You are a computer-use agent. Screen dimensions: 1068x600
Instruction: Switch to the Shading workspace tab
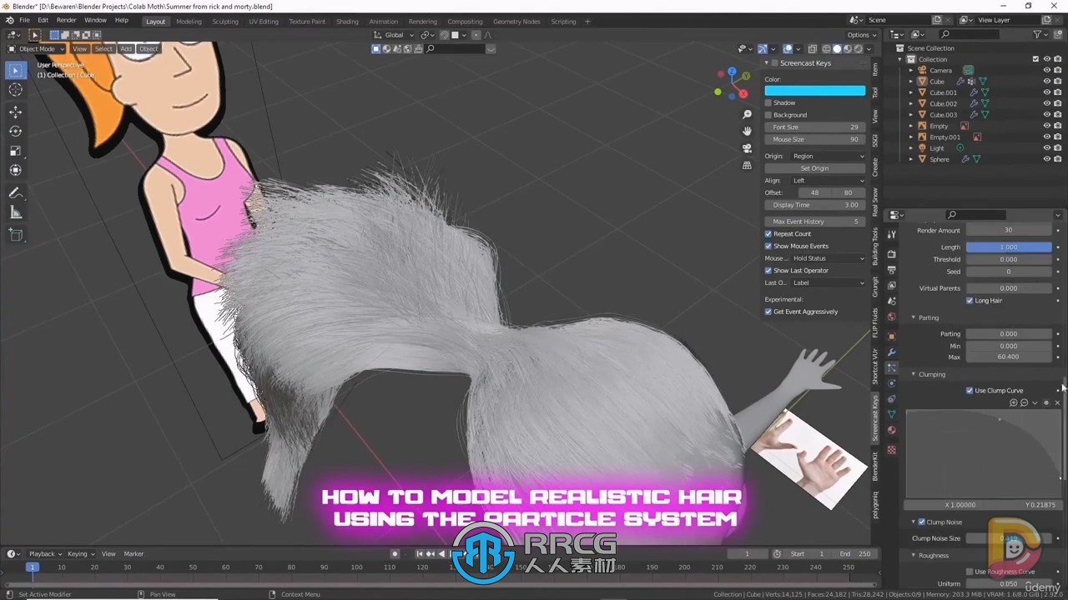[347, 22]
